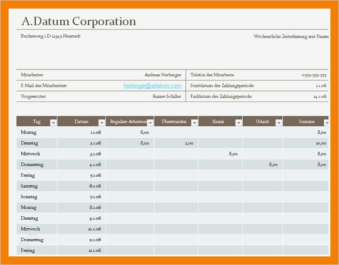Select the Krank column header
Screen dimensions: 339x265
click(x=220, y=121)
